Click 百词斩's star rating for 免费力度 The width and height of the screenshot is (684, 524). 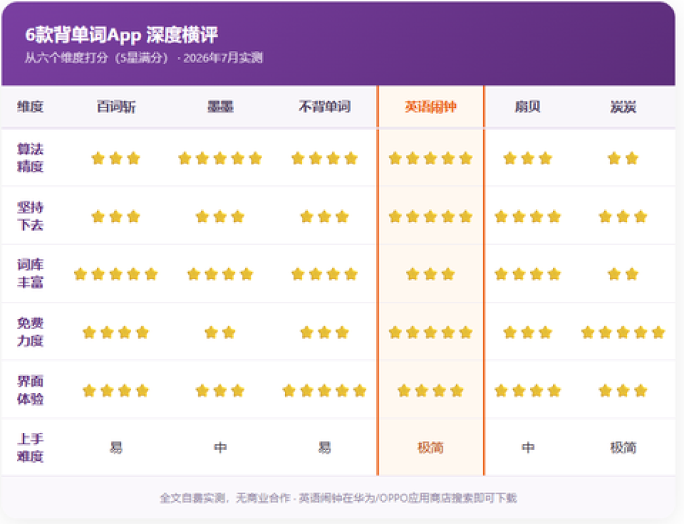point(116,333)
